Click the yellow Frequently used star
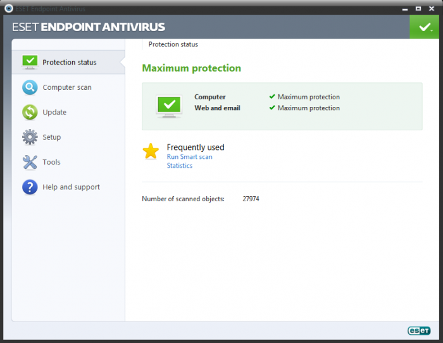 (151, 151)
